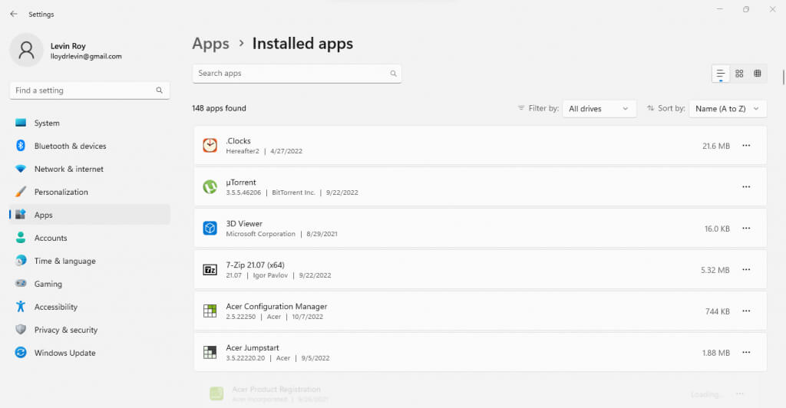Go back using the back arrow
This screenshot has width=786, height=408.
tap(14, 14)
